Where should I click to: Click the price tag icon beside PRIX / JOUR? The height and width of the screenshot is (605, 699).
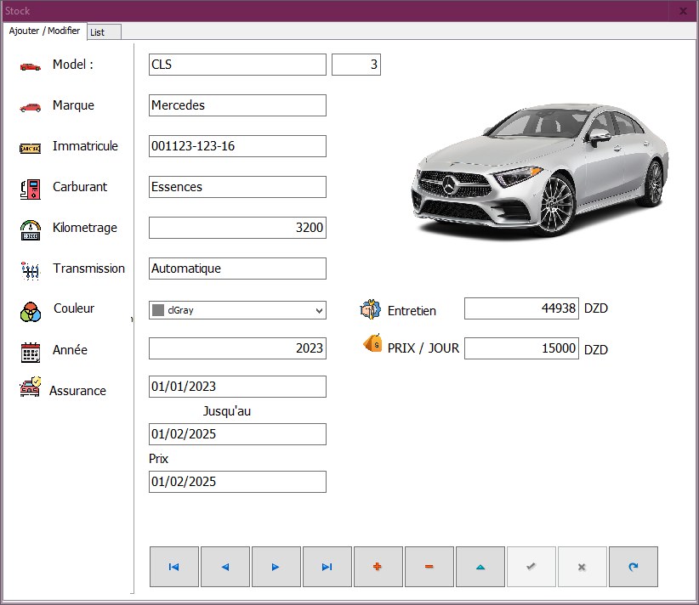coord(372,343)
